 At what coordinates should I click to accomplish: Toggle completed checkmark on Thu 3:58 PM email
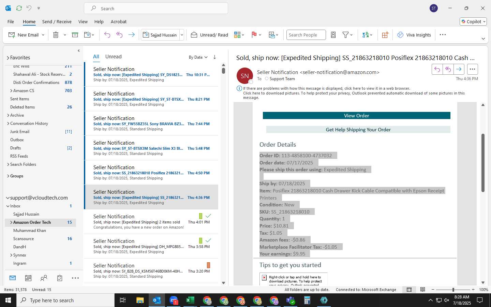208,240
